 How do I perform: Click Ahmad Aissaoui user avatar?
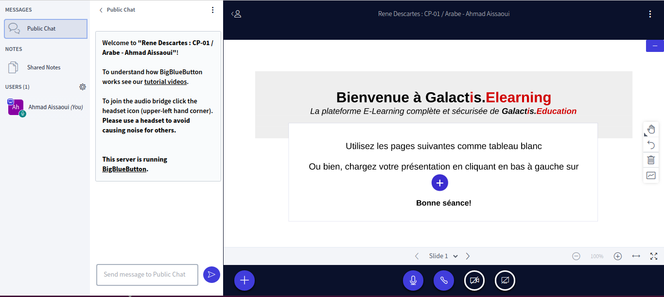point(16,107)
